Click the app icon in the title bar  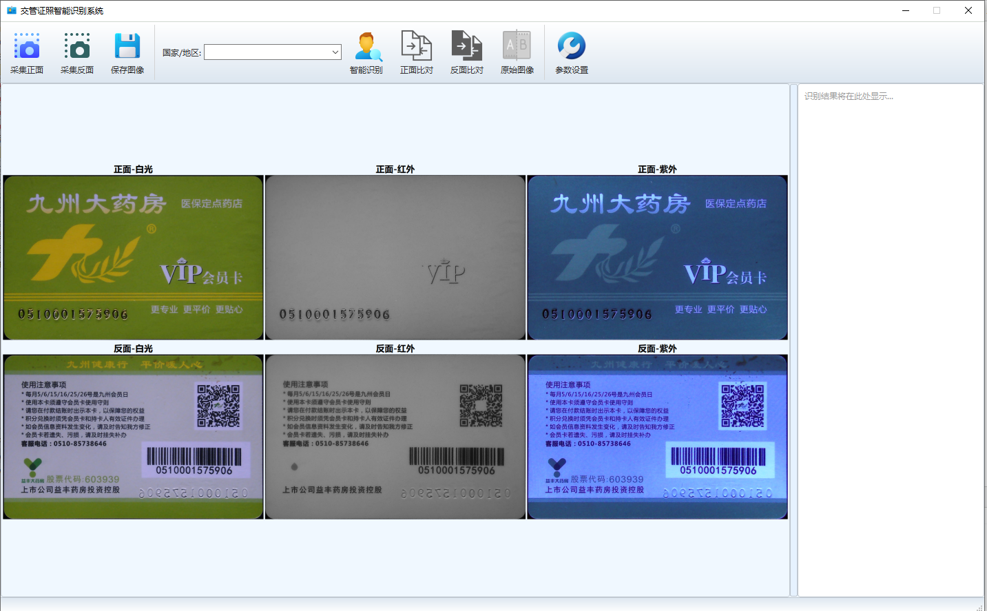pyautogui.click(x=12, y=10)
